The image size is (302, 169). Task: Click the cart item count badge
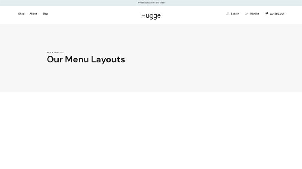pyautogui.click(x=267, y=13)
